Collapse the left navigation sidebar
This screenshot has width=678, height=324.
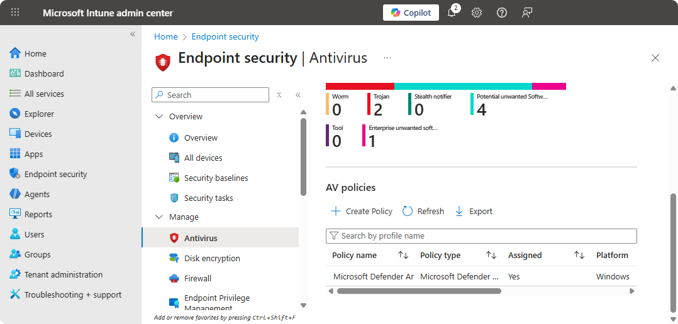coord(133,34)
